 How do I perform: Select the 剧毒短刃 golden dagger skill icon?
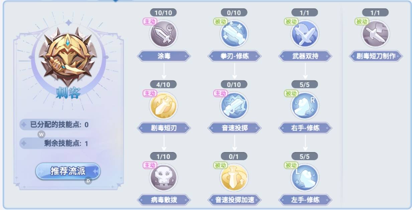point(163,106)
